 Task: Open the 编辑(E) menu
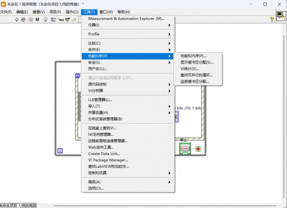(x=22, y=12)
